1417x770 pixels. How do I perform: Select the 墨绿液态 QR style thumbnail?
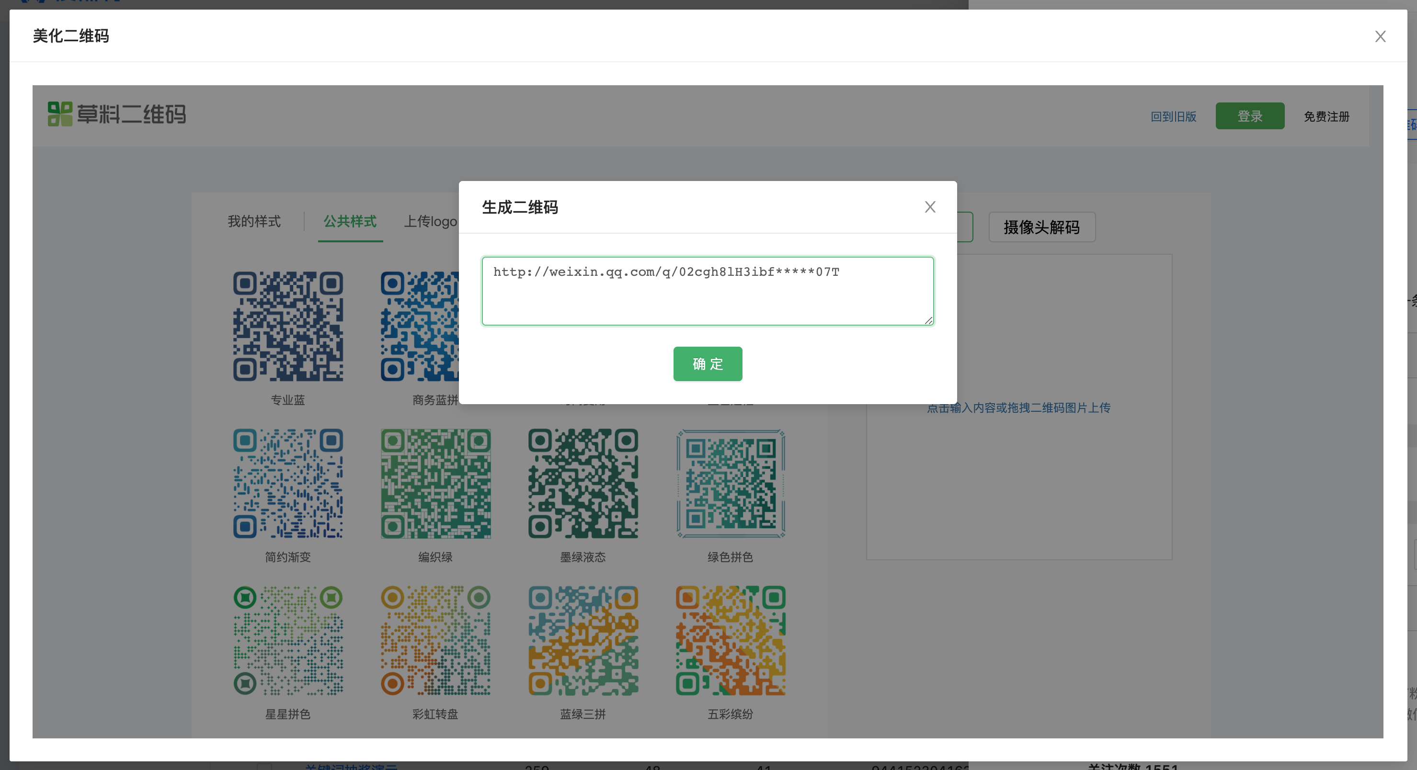coord(583,484)
